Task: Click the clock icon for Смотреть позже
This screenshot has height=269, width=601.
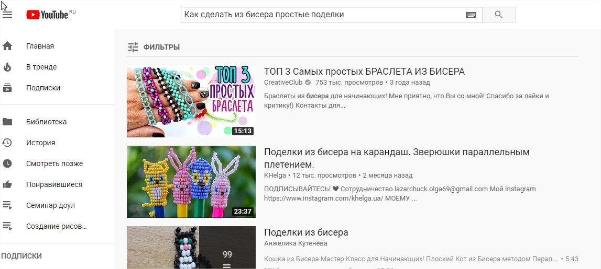Action: tap(7, 163)
